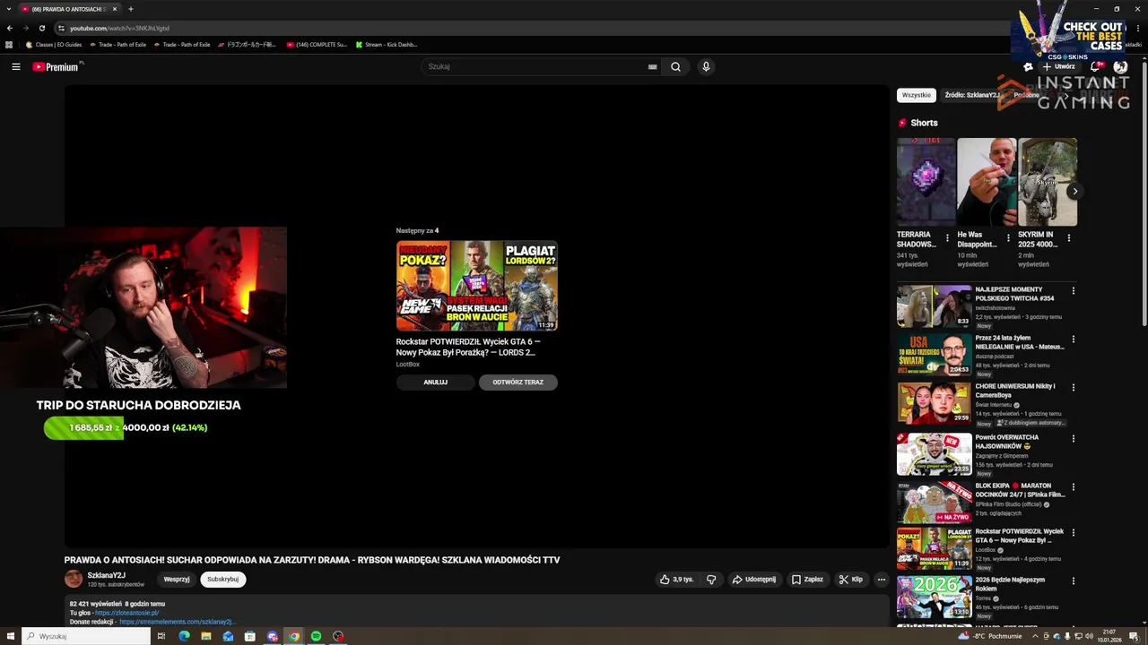Open the SzklanaY2J channel name link
Viewport: 1148px width, 645px height.
[106, 575]
